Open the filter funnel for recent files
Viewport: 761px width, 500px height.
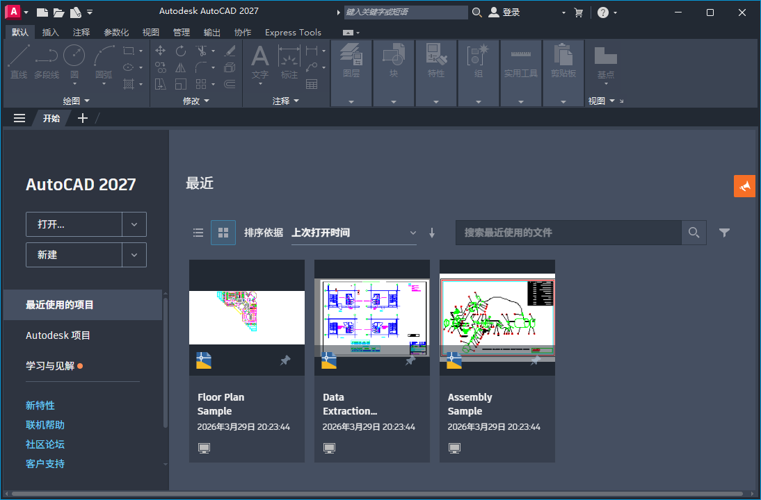724,233
